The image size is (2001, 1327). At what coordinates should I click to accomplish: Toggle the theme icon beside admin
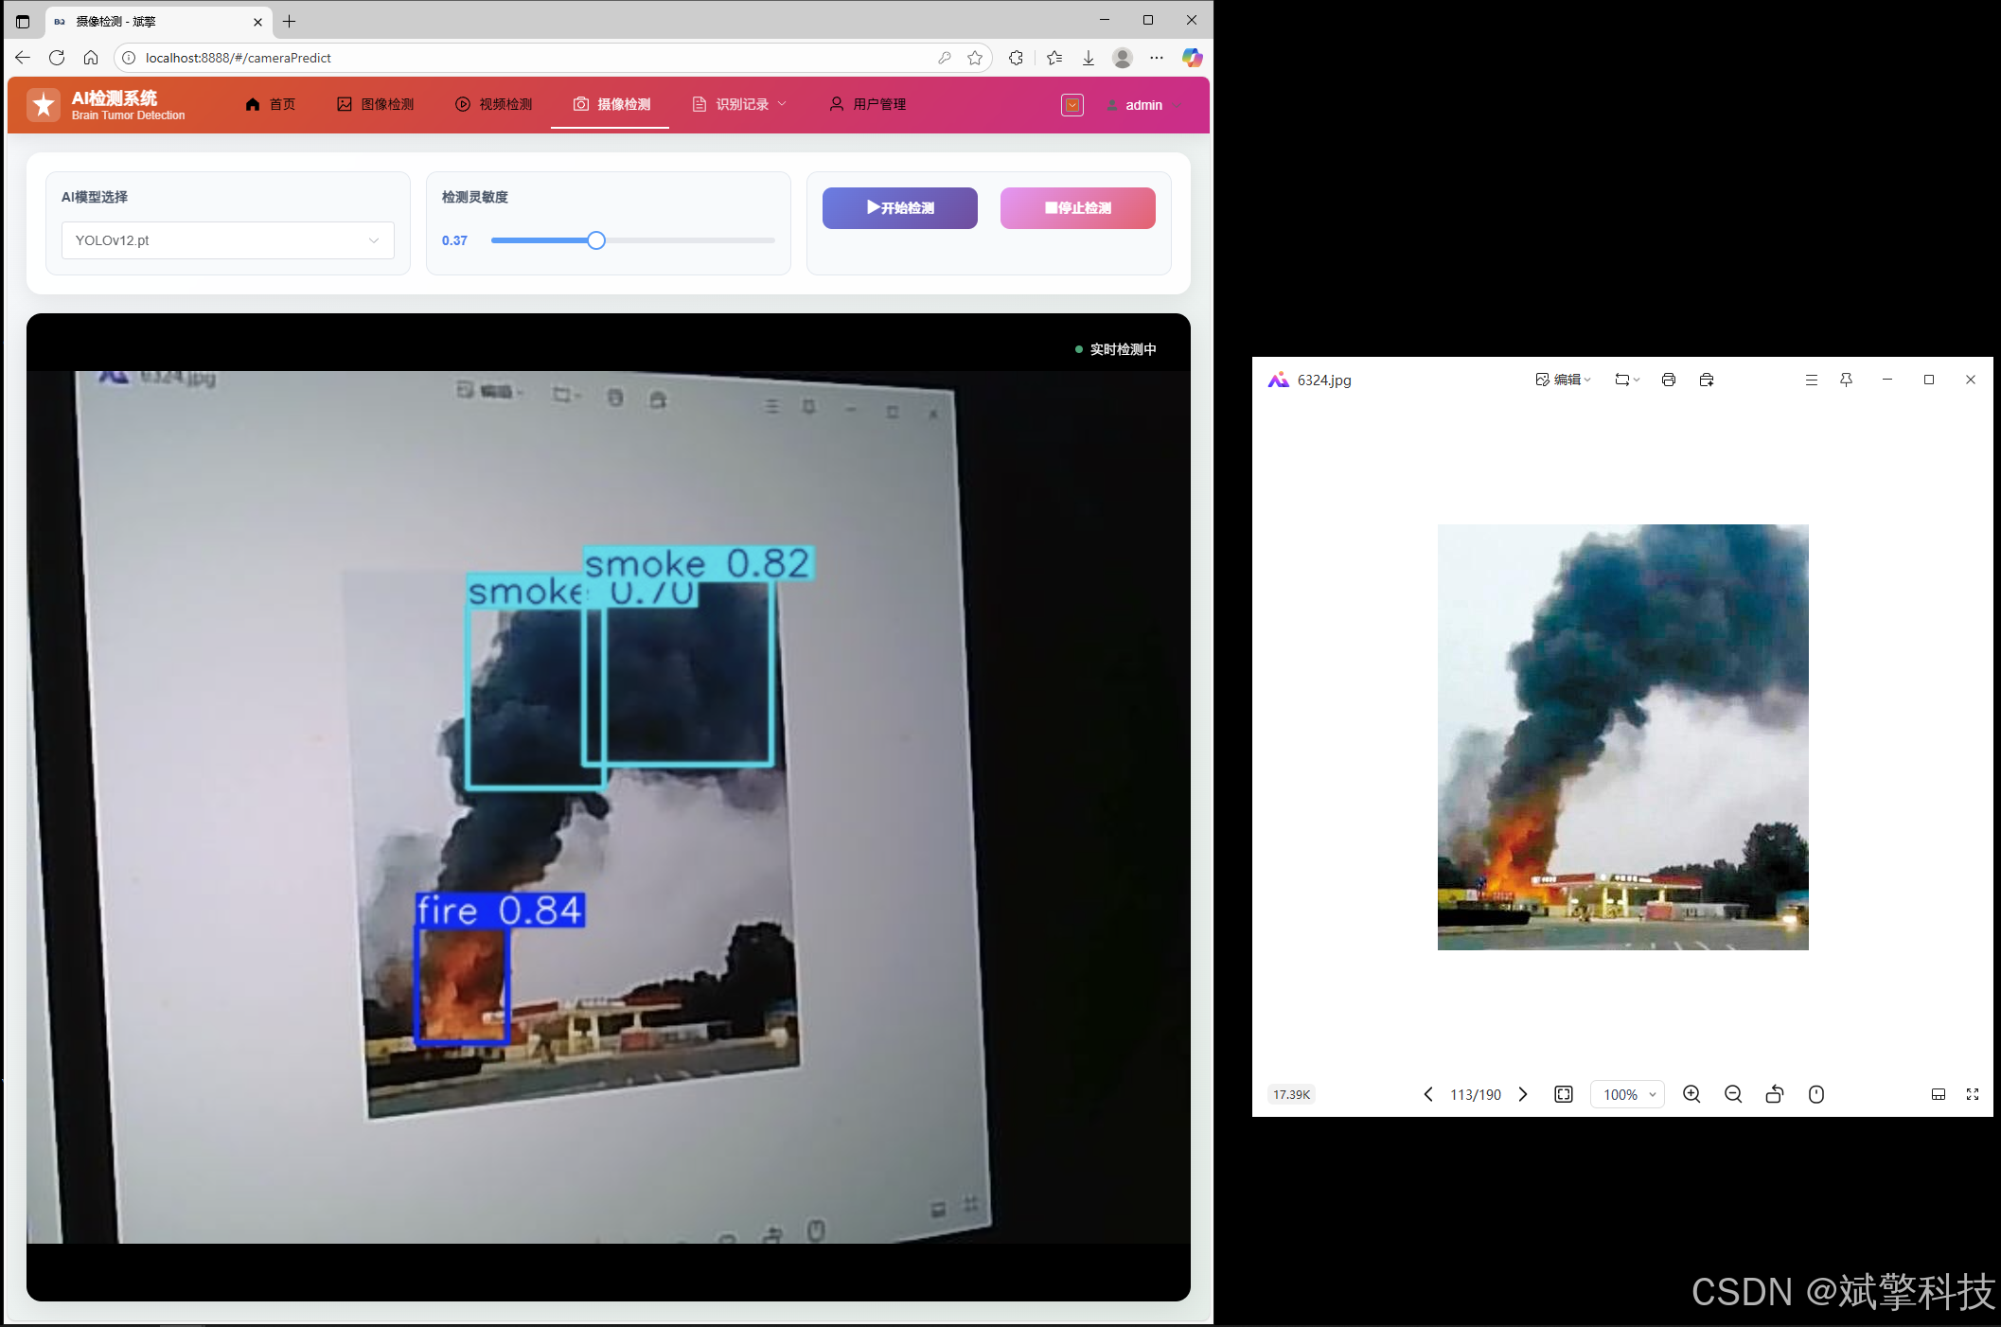[1072, 105]
